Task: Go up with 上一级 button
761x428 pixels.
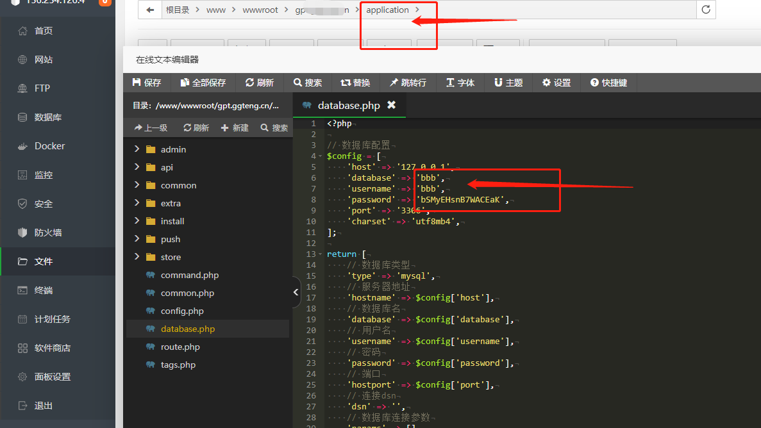Action: tap(151, 128)
